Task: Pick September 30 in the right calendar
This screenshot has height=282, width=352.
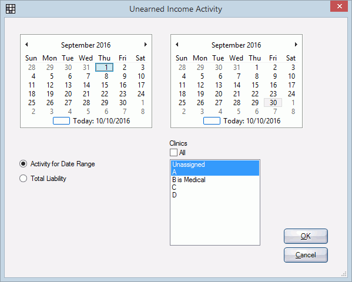Action: click(273, 103)
